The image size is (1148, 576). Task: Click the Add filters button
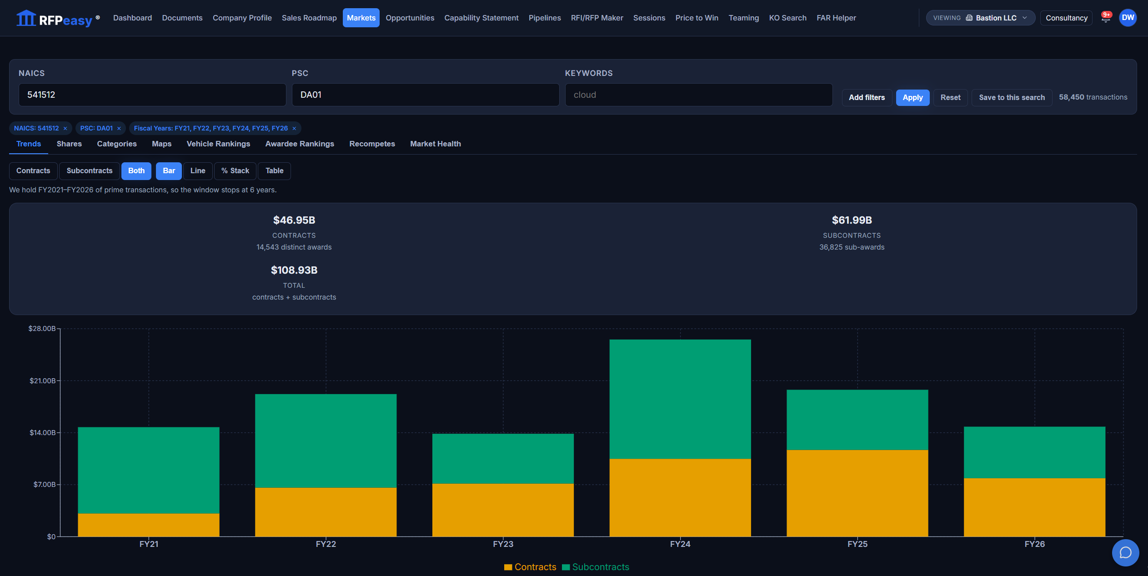[867, 97]
